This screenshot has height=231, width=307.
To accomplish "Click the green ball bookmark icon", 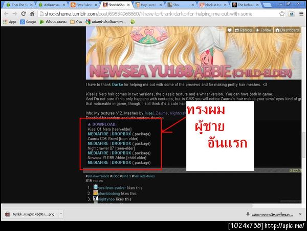I will pos(133,22).
